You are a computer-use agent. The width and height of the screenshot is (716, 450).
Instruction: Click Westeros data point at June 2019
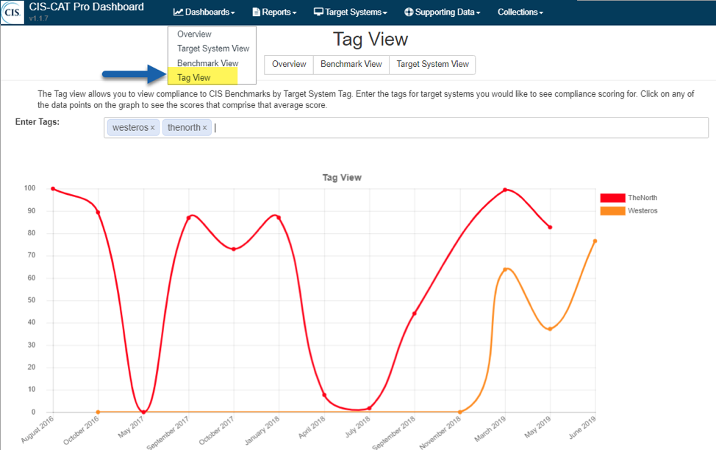click(x=595, y=240)
